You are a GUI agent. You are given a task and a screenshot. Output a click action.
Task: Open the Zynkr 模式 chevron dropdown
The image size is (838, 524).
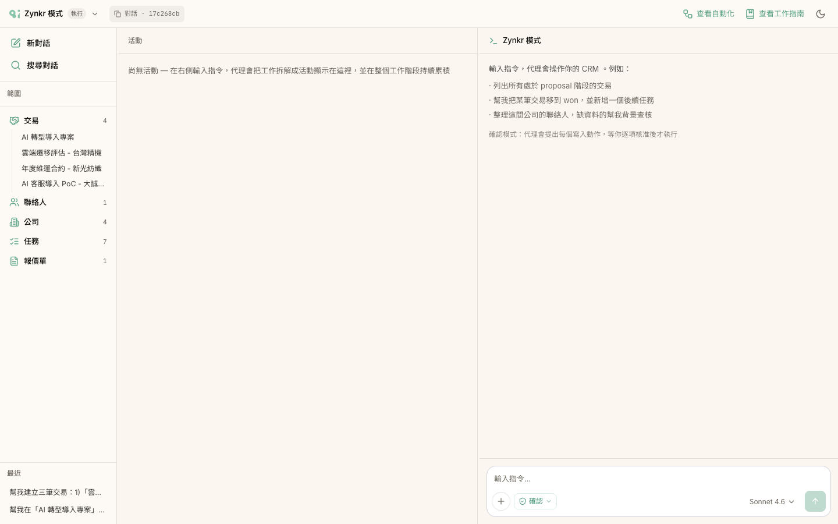pyautogui.click(x=95, y=14)
